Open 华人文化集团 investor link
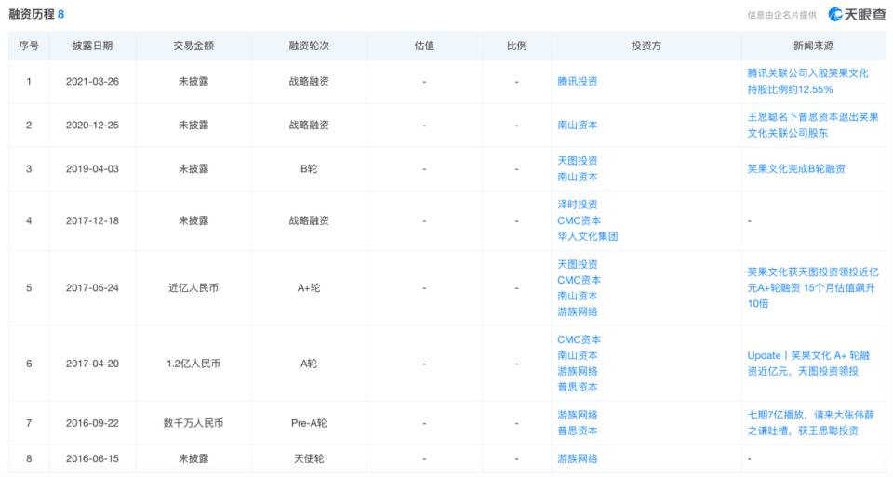Image resolution: width=893 pixels, height=477 pixels. click(587, 236)
